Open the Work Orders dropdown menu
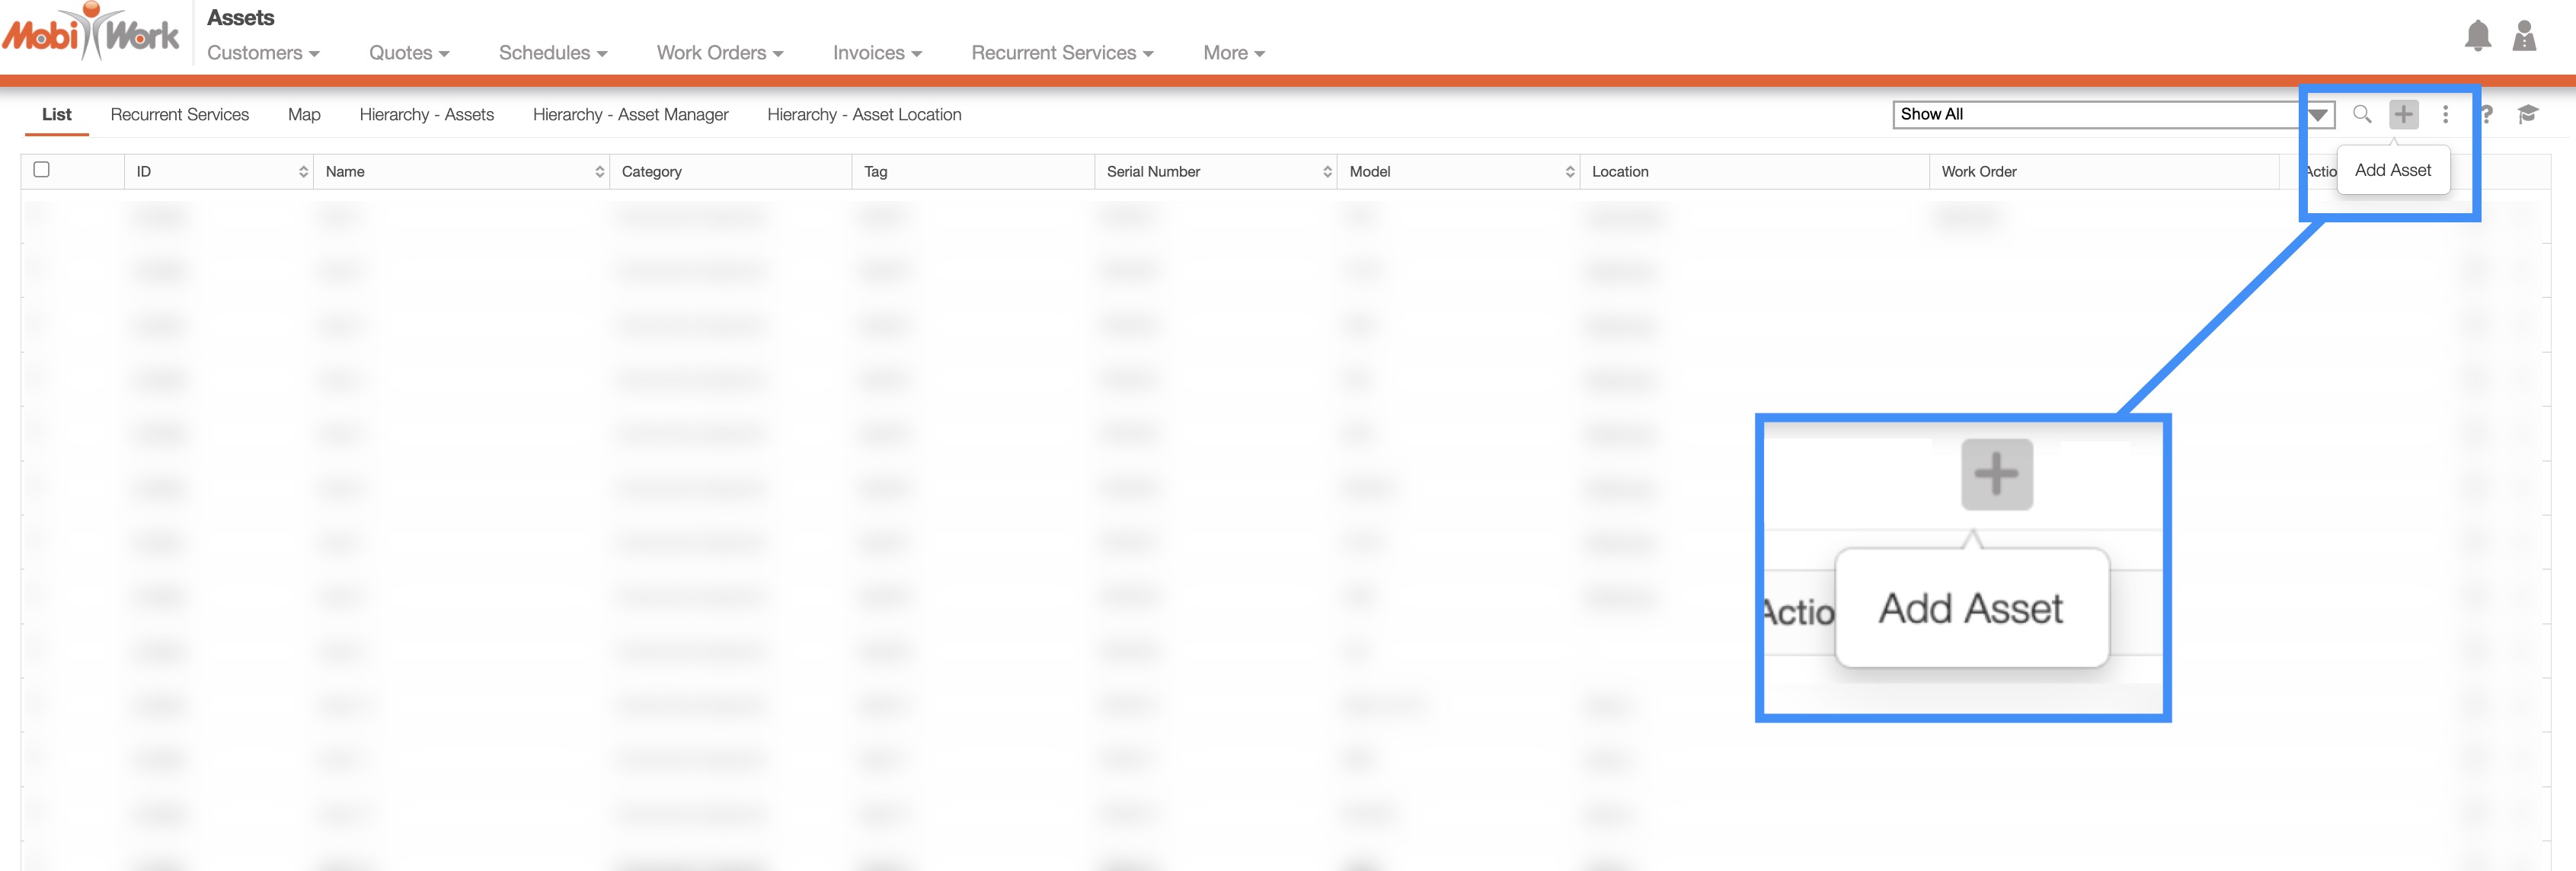 point(719,53)
